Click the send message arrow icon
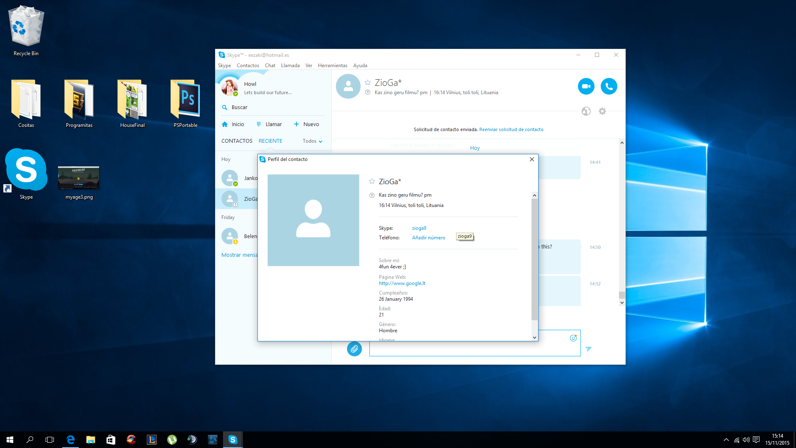The width and height of the screenshot is (796, 448). (588, 349)
